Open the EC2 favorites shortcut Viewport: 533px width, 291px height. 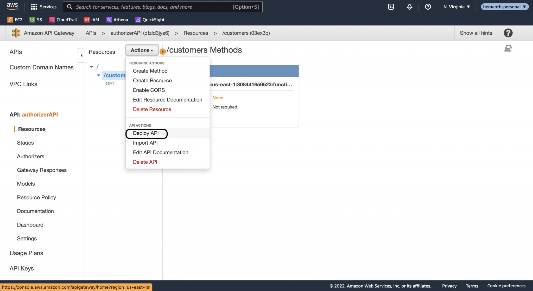15,20
